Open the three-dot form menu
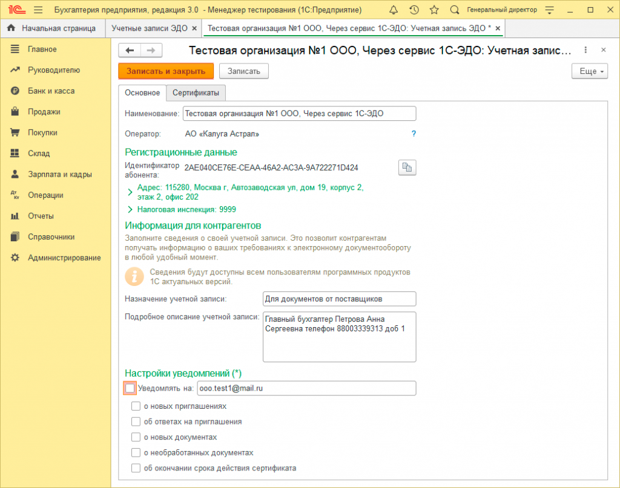 point(585,50)
